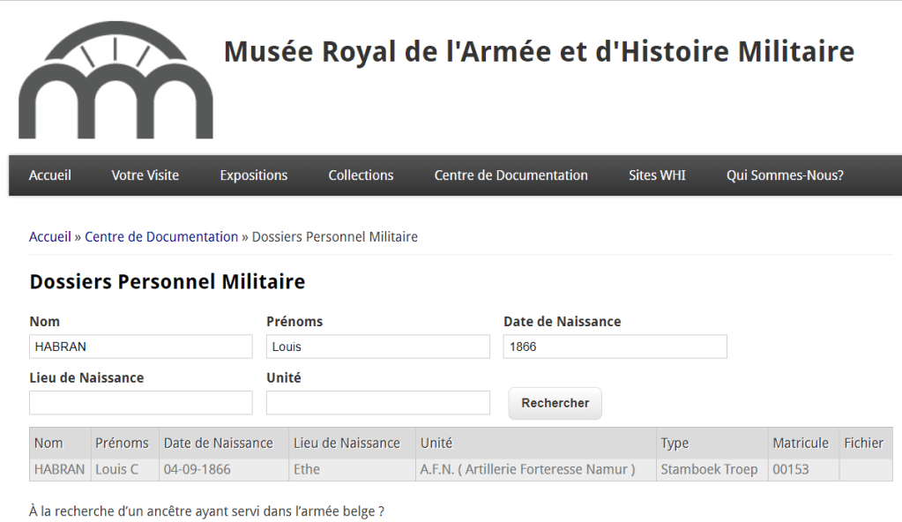
Task: Follow Centre de Documentation breadcrumb link
Action: click(x=161, y=236)
